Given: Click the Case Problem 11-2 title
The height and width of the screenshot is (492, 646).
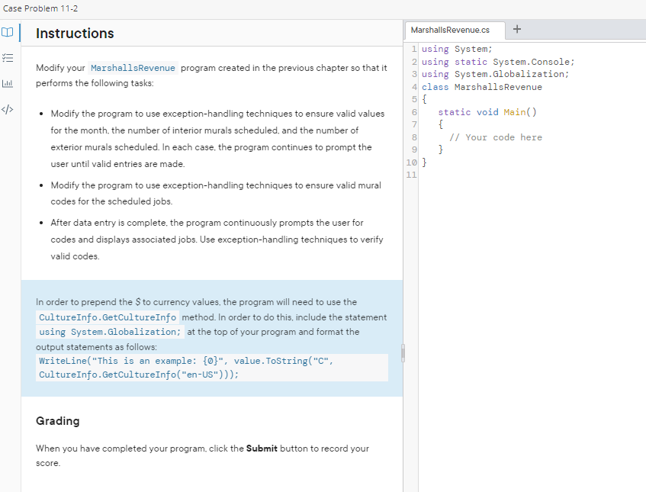Looking at the screenshot, I should pyautogui.click(x=40, y=8).
